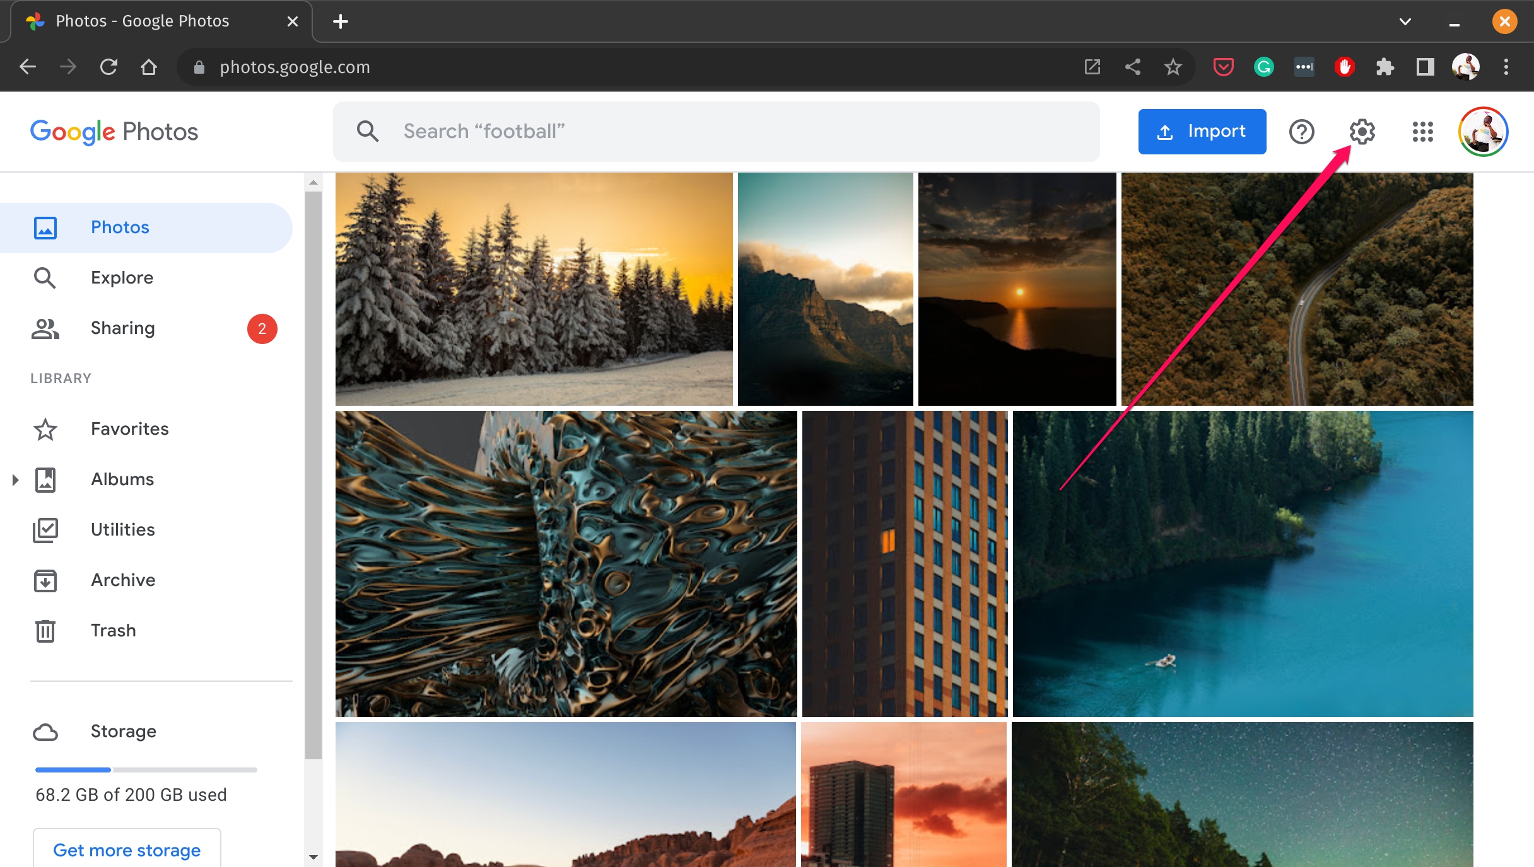1534x867 pixels.
Task: Open Albums in the library
Action: (x=146, y=479)
